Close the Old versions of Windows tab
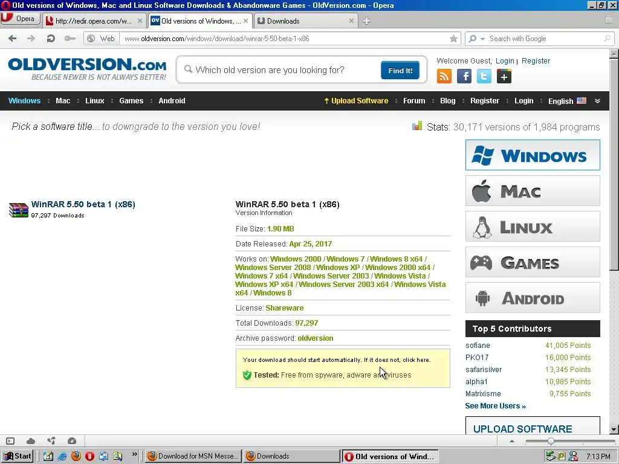This screenshot has height=464, width=619. coord(245,21)
